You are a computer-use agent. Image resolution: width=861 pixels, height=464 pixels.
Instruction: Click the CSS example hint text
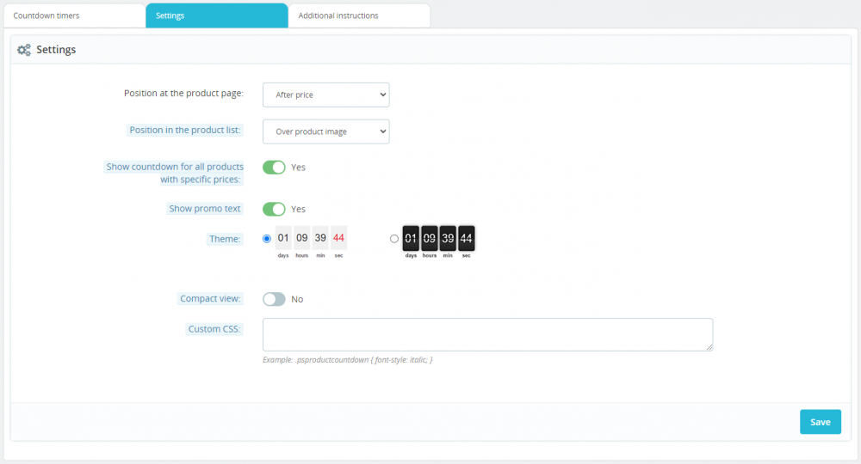pyautogui.click(x=348, y=360)
